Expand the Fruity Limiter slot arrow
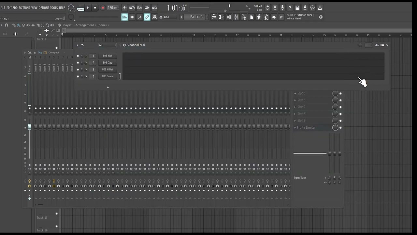The image size is (417, 235). point(295,128)
